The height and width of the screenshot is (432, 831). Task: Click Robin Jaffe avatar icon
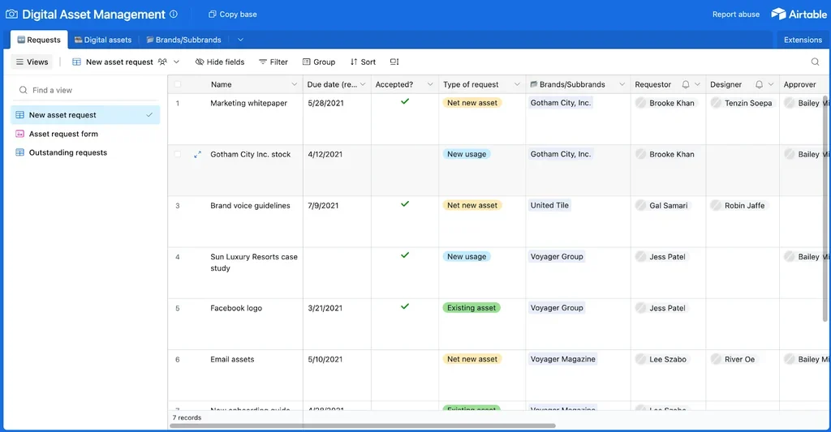point(716,205)
